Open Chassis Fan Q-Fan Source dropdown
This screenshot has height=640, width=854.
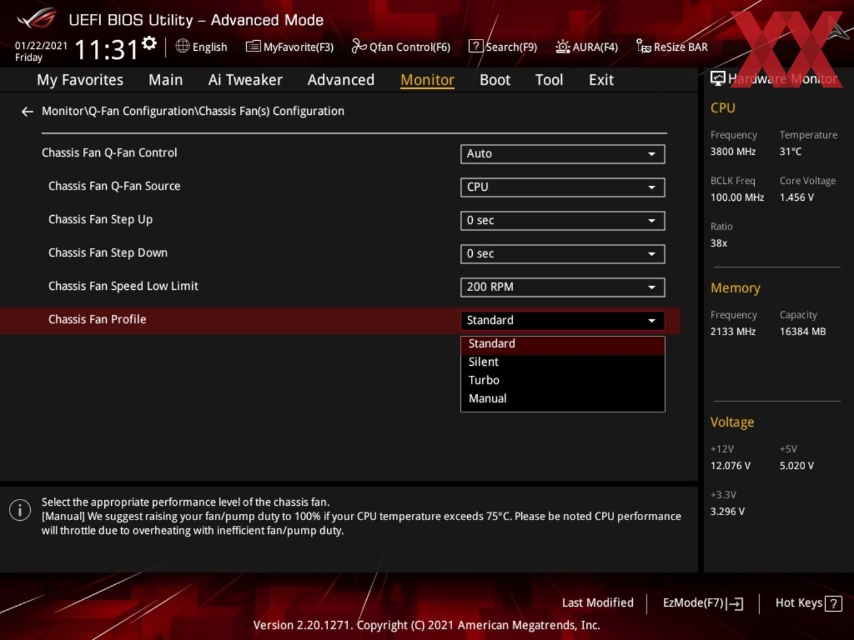coord(563,187)
